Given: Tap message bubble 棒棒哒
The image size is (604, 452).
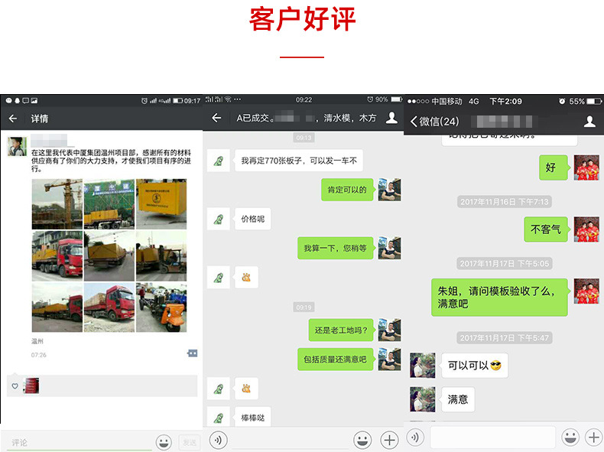Looking at the screenshot, I should [x=252, y=418].
